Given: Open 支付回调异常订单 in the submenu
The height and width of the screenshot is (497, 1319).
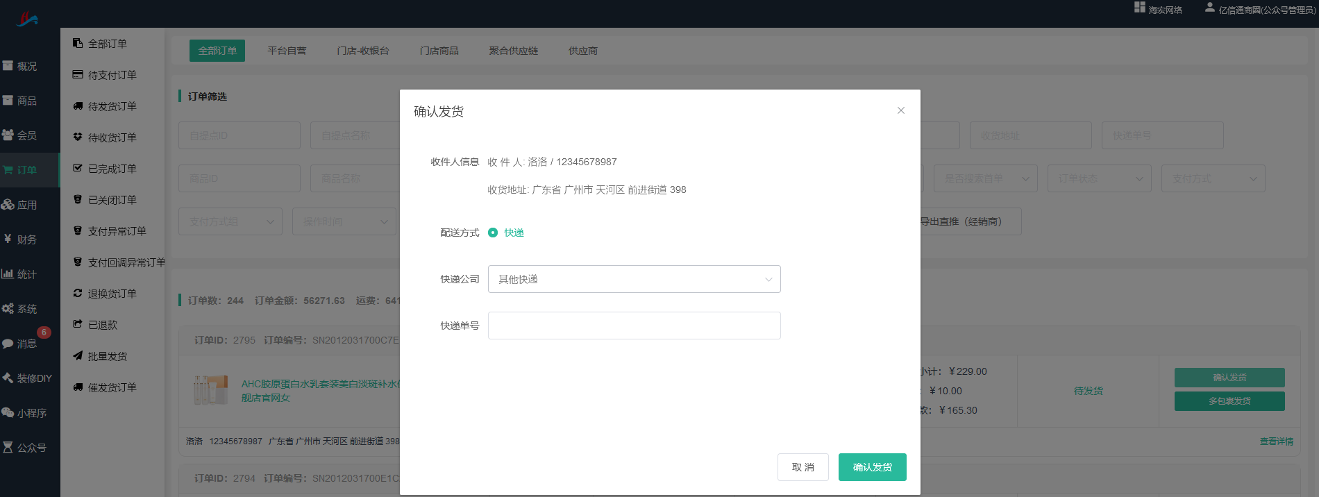Looking at the screenshot, I should coord(127,262).
